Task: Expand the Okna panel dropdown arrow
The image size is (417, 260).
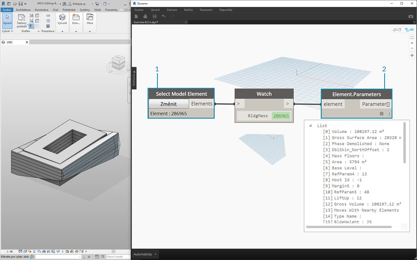Action: 90,31
